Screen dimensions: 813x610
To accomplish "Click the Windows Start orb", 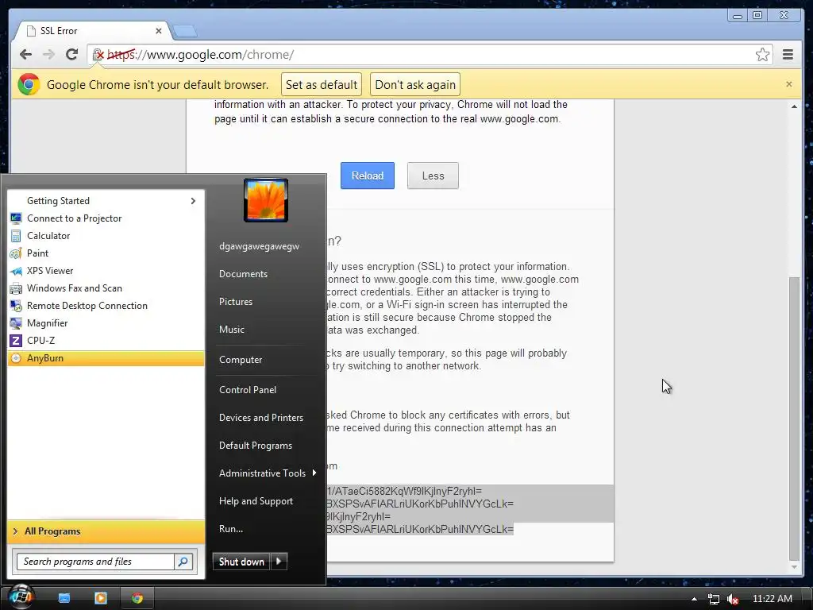I will (21, 597).
